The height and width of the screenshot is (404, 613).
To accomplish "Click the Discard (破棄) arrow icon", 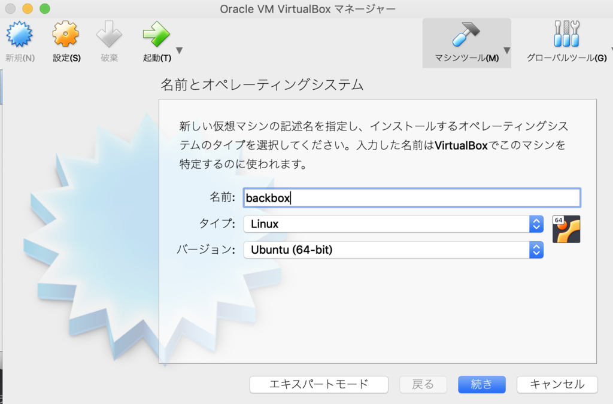I will (x=109, y=34).
